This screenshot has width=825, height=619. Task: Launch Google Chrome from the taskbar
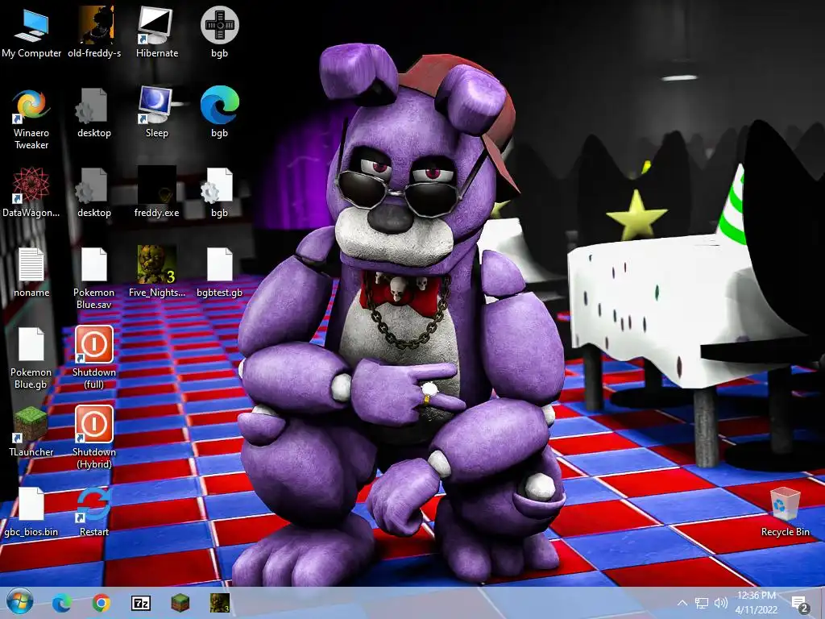click(101, 603)
